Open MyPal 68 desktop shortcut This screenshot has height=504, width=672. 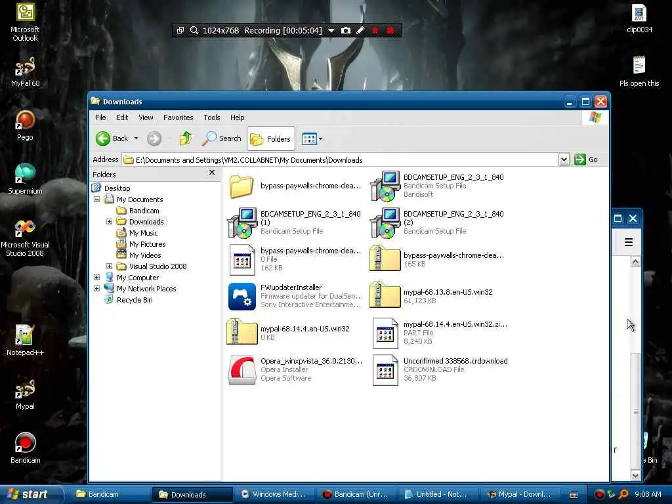click(25, 72)
